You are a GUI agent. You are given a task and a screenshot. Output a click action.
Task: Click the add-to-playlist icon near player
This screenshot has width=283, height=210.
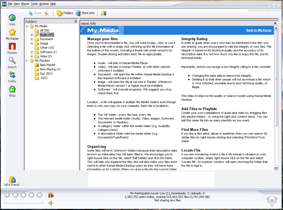pyautogui.click(x=51, y=195)
